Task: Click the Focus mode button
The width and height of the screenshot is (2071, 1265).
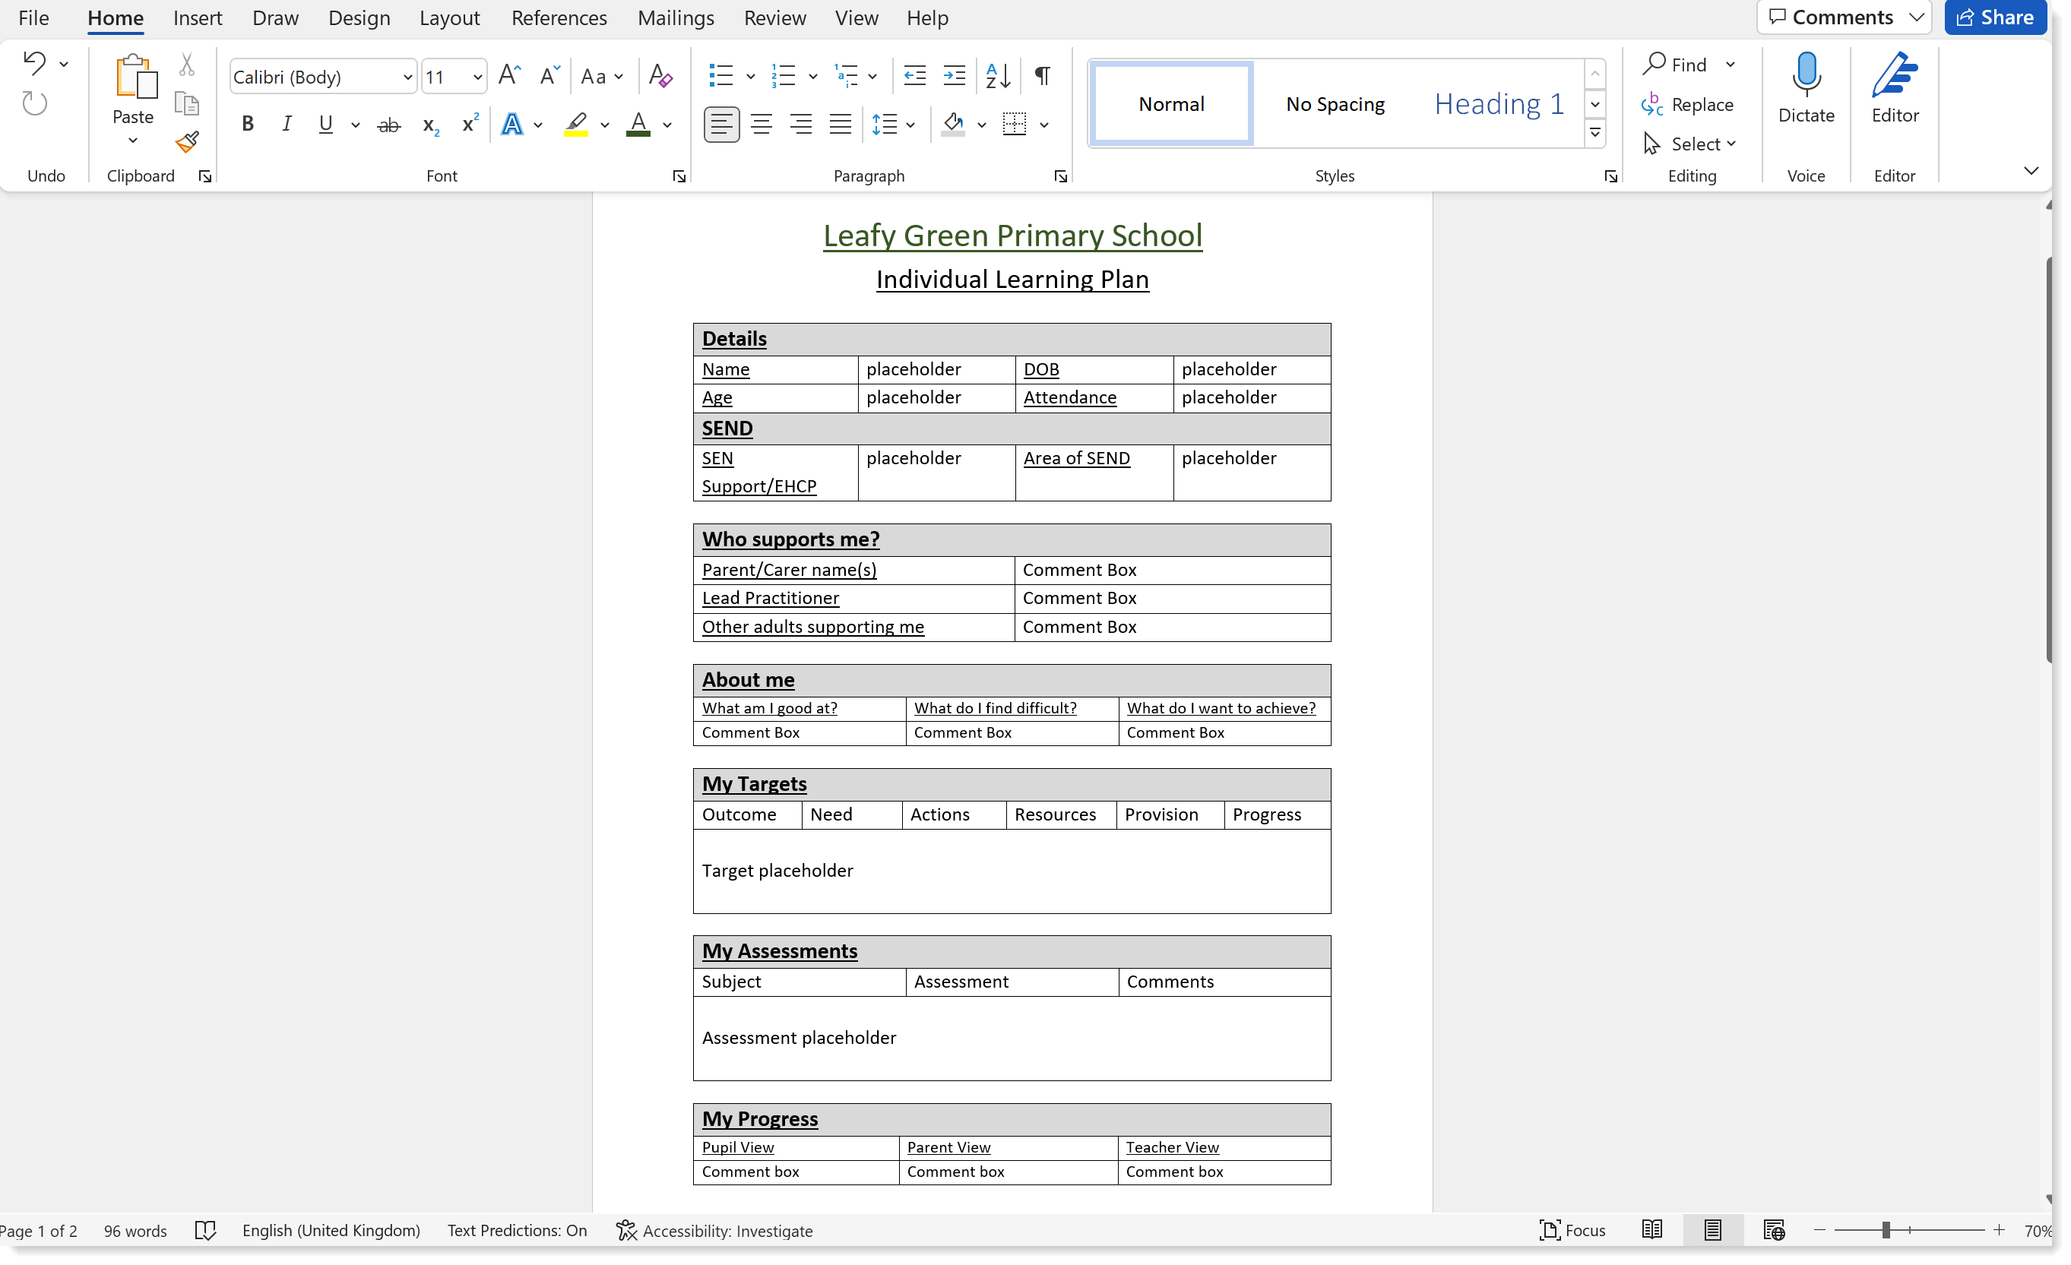Action: (1572, 1231)
